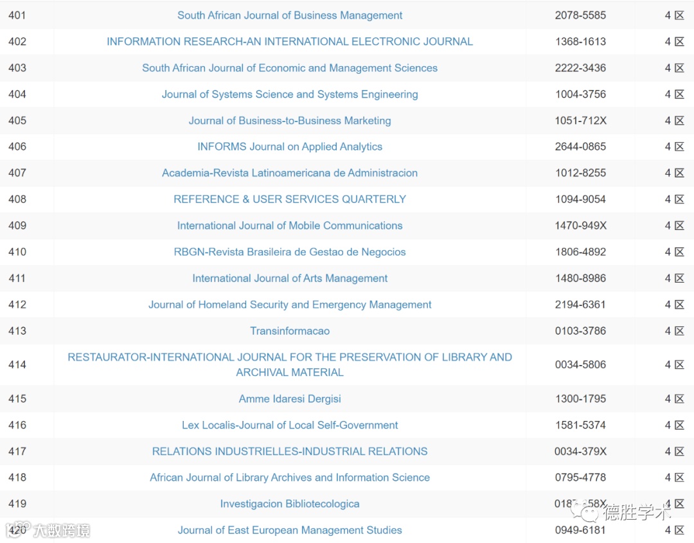Open REFERENCE & USER SERVICES QUARTERLY link
694x543 pixels.
point(289,199)
